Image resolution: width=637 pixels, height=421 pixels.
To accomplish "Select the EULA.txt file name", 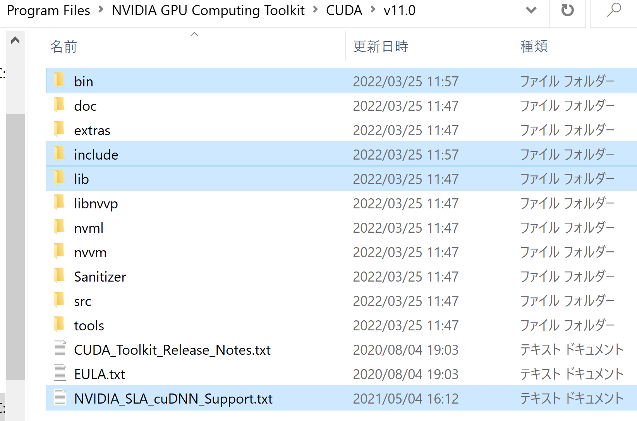I will pyautogui.click(x=100, y=374).
